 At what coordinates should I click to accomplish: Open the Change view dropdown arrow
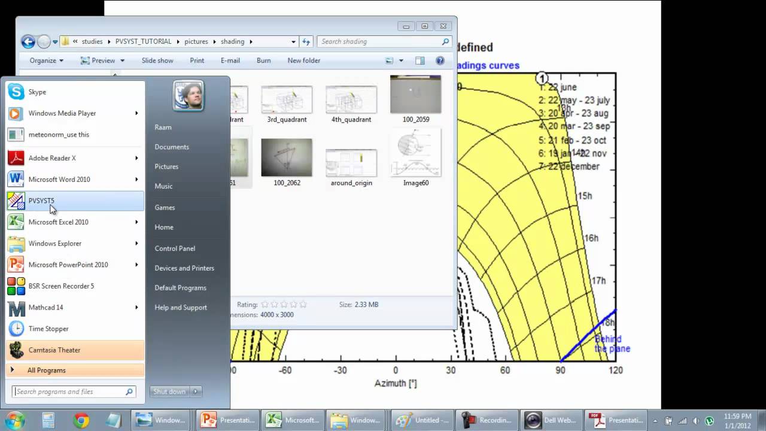[x=401, y=60]
